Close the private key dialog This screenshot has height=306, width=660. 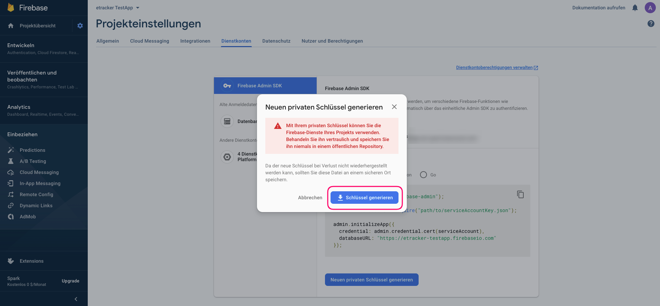(x=394, y=107)
